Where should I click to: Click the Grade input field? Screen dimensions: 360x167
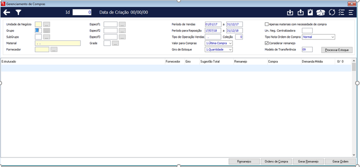tap(107, 43)
